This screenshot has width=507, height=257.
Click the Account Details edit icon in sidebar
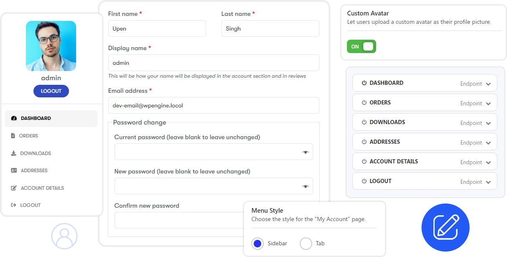(x=14, y=188)
